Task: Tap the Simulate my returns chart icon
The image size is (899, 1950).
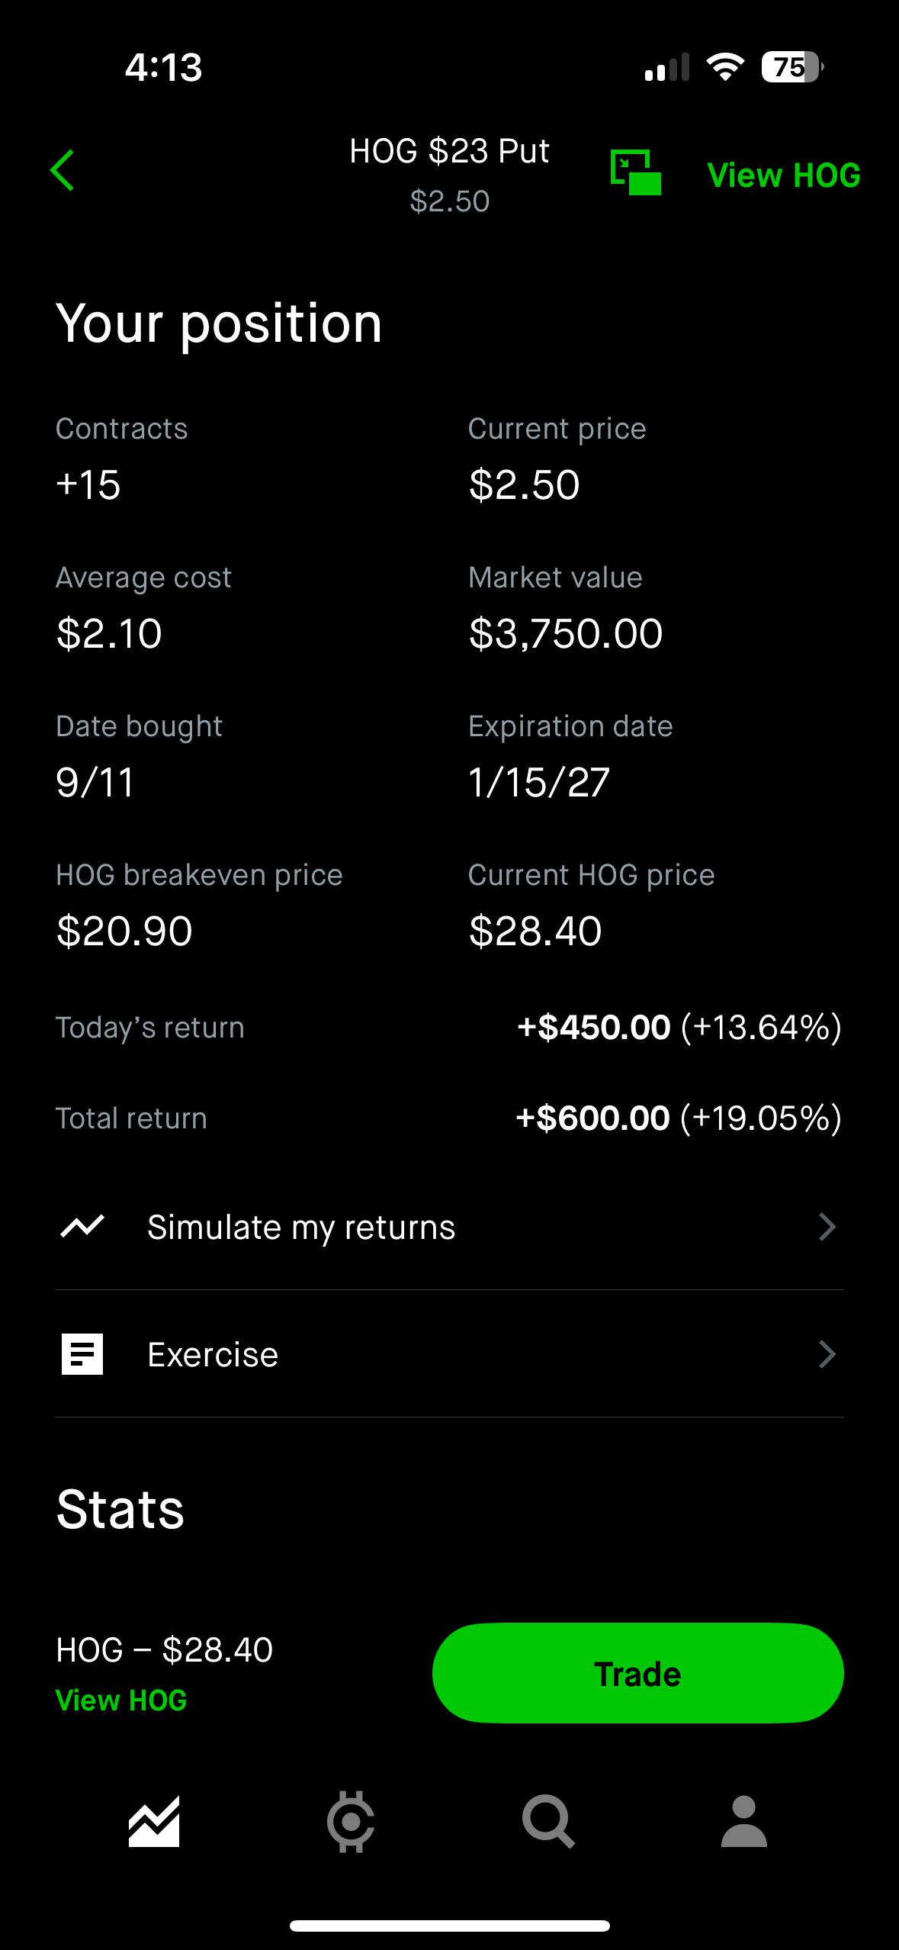Action: click(x=82, y=1227)
